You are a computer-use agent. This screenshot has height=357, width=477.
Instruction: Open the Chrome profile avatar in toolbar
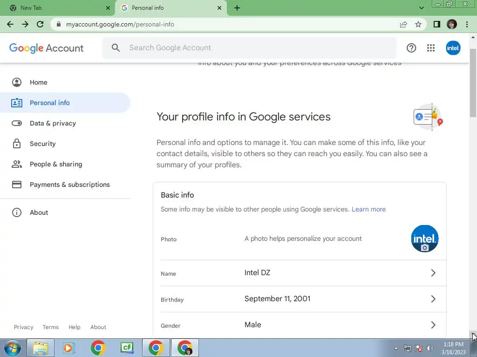pos(452,24)
